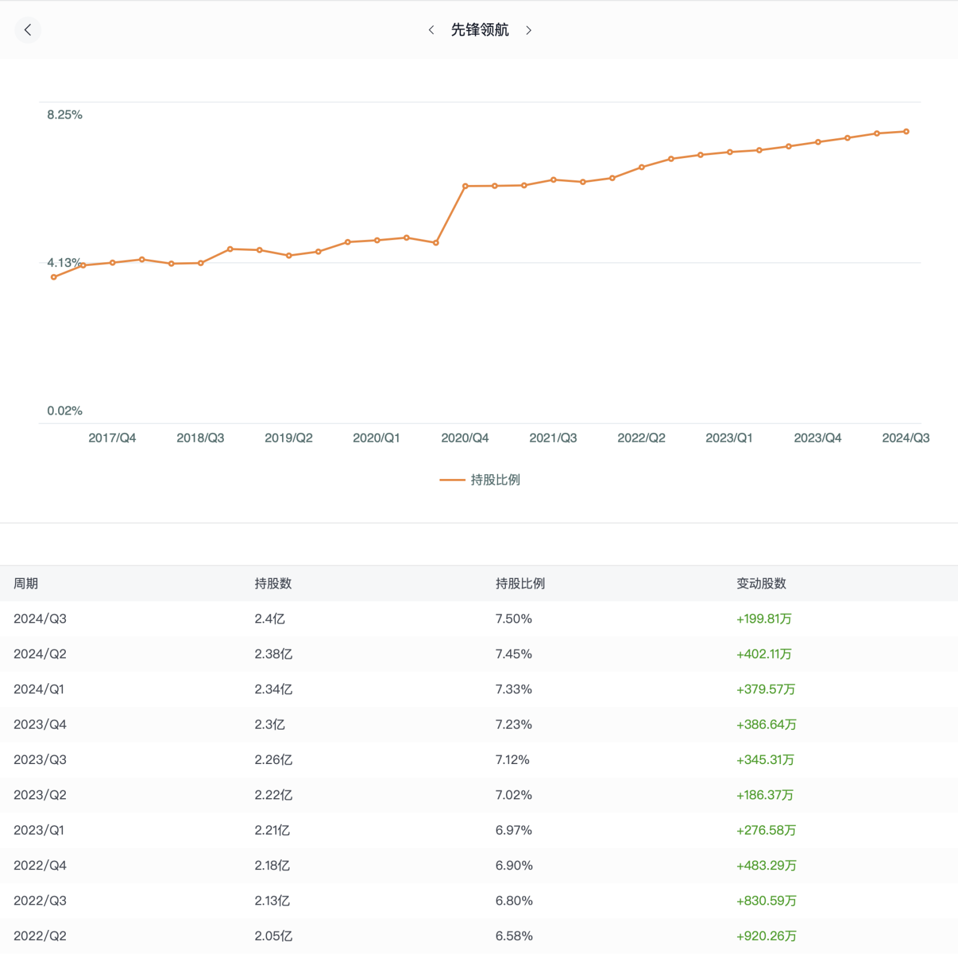Click the 周期 column header

click(x=26, y=583)
